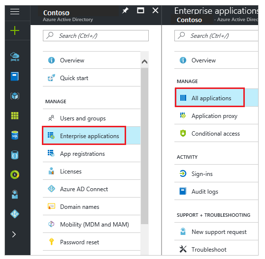
Task: Close the Contoso Azure Active Directory blade
Action: click(x=155, y=10)
